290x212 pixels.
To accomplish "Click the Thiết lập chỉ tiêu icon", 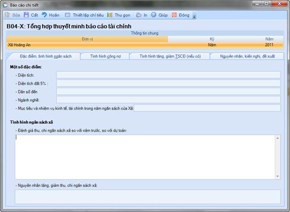I will 67,15.
